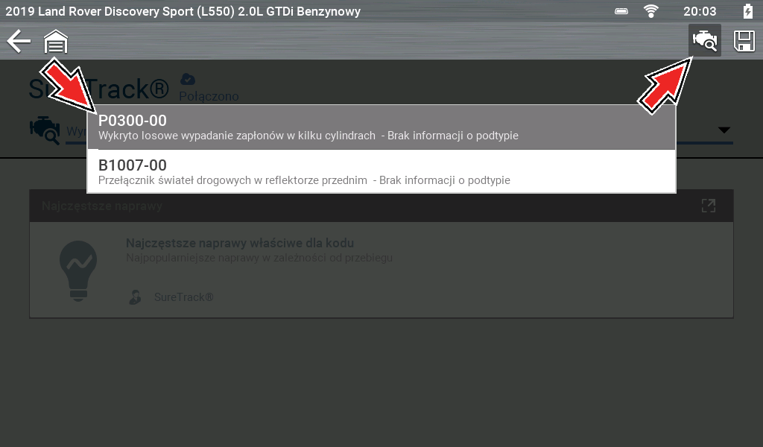Viewport: 763px width, 447px height.
Task: Click the engine magnifier icon beside code field
Action: tap(45, 130)
